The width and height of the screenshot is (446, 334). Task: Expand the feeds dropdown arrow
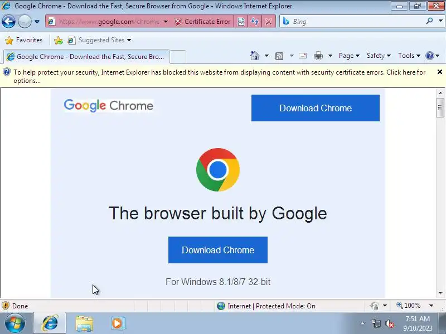pos(292,56)
